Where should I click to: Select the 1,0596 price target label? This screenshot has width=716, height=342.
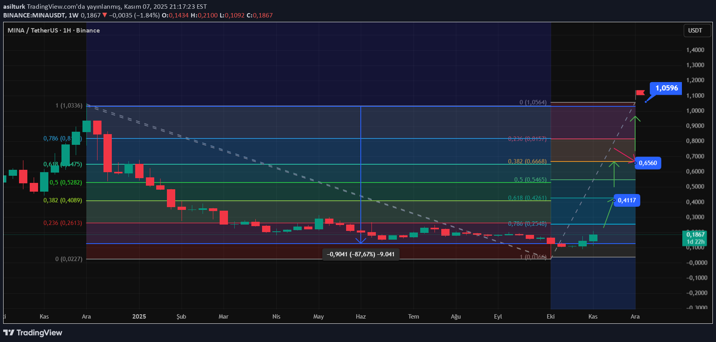(x=666, y=88)
